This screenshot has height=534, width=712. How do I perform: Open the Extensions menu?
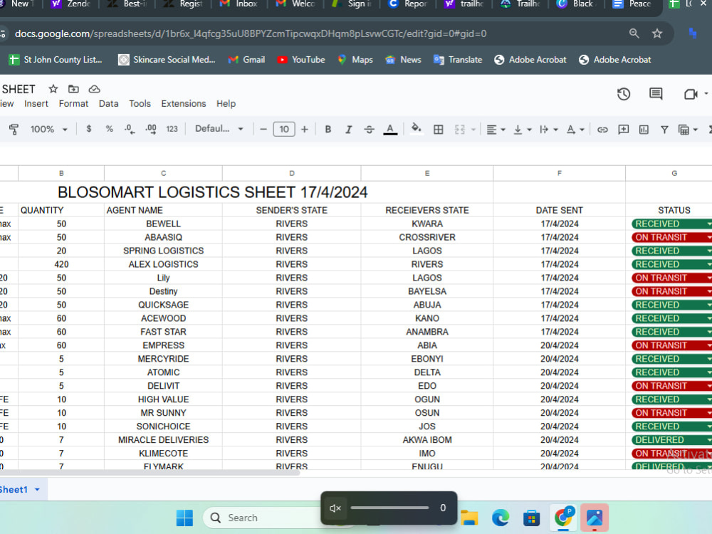pos(184,103)
